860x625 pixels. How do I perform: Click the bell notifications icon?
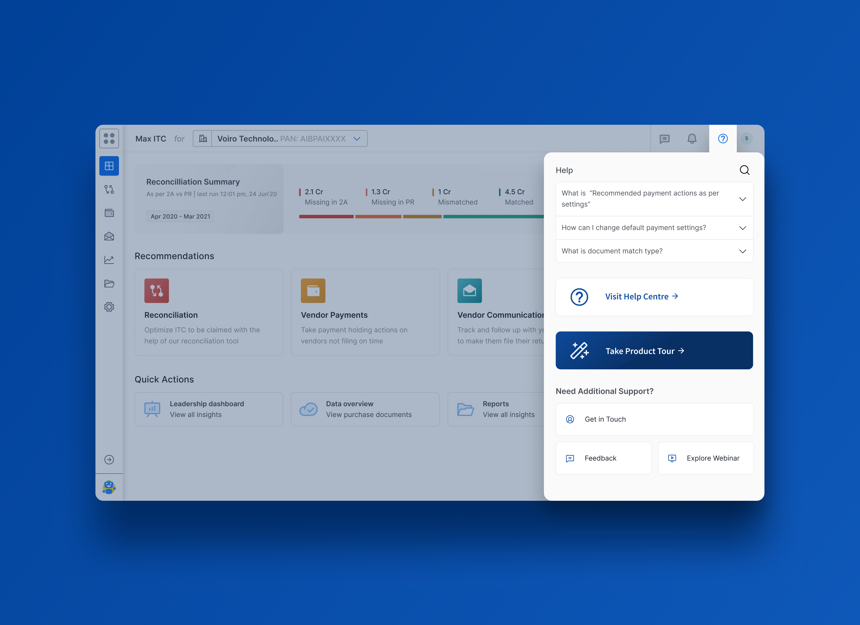692,139
